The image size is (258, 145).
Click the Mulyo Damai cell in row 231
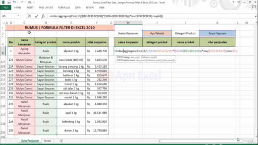point(24,80)
